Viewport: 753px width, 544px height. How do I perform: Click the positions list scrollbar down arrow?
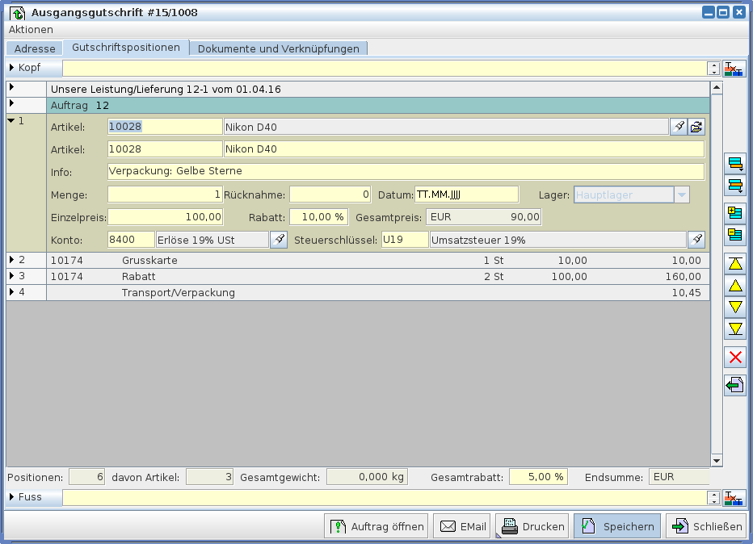(x=716, y=460)
